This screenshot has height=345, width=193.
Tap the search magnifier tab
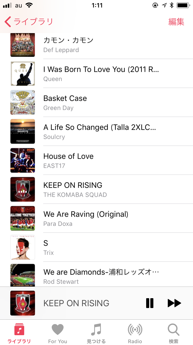click(173, 333)
